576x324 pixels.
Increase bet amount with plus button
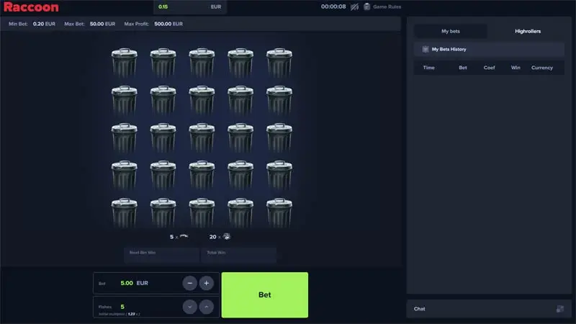[207, 283]
